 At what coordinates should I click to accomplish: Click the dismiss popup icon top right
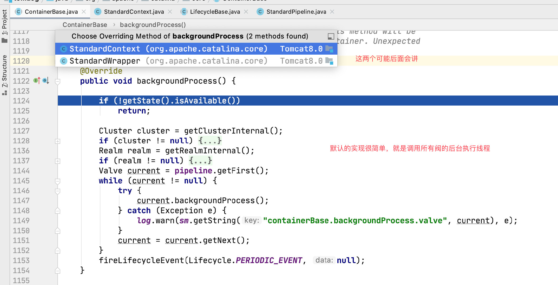click(331, 36)
